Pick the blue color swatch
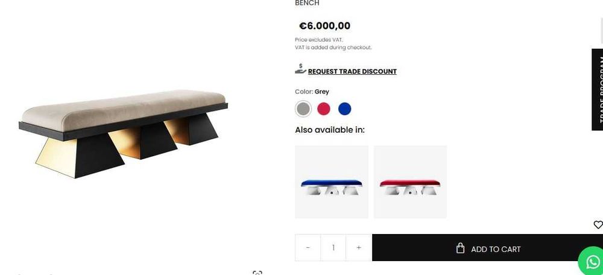 tap(344, 109)
